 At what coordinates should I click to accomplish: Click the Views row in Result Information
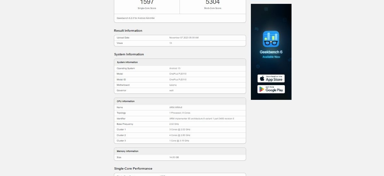coord(180,43)
